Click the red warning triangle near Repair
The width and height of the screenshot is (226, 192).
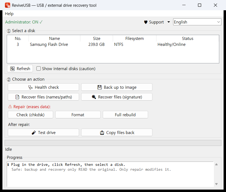click(x=10, y=107)
